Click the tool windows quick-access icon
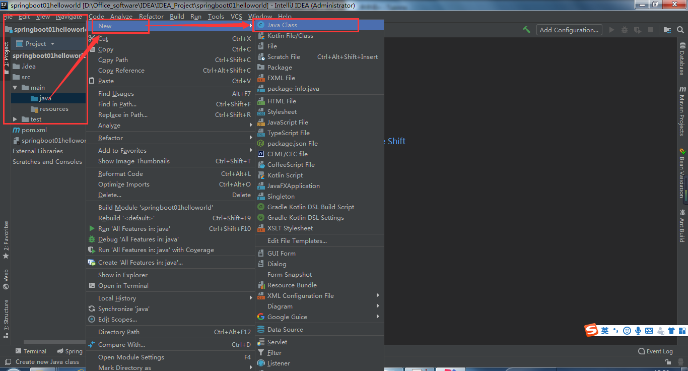The image size is (688, 371). coord(7,362)
